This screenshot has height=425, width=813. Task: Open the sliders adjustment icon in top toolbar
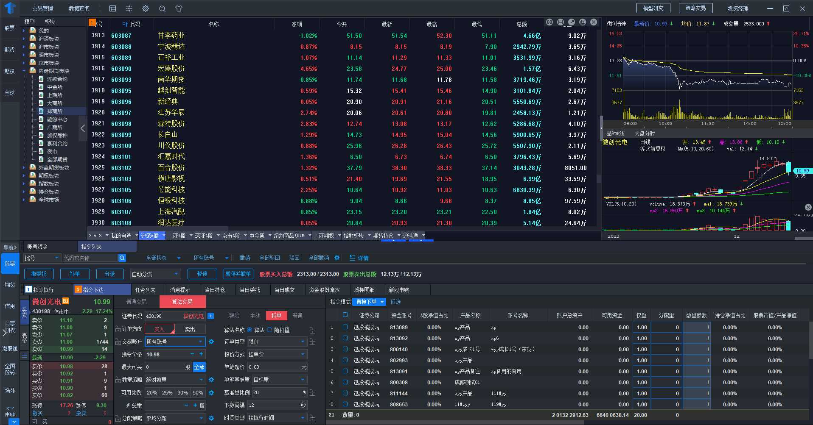tap(129, 8)
